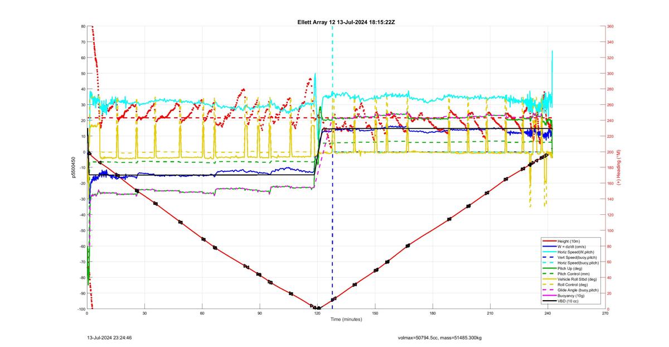Click the magenta Buoyancy line swatch in legend
Viewport: 669px width, 347px height.
point(550,296)
